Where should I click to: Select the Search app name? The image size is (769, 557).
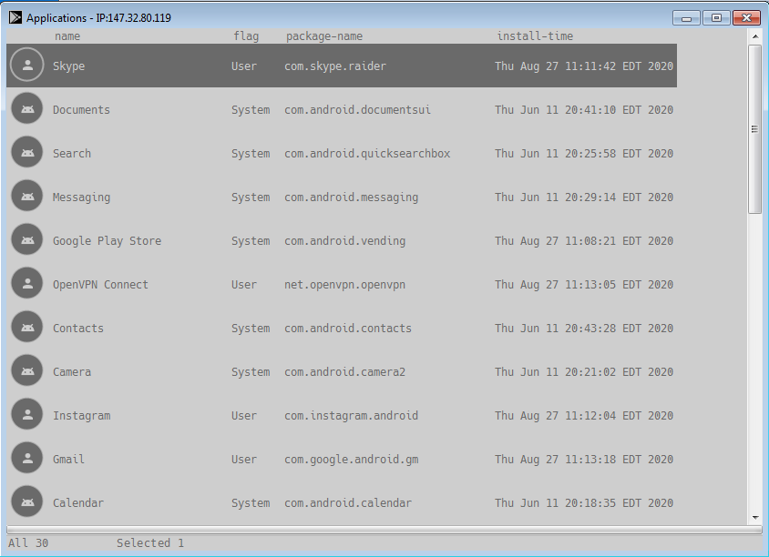(x=72, y=153)
